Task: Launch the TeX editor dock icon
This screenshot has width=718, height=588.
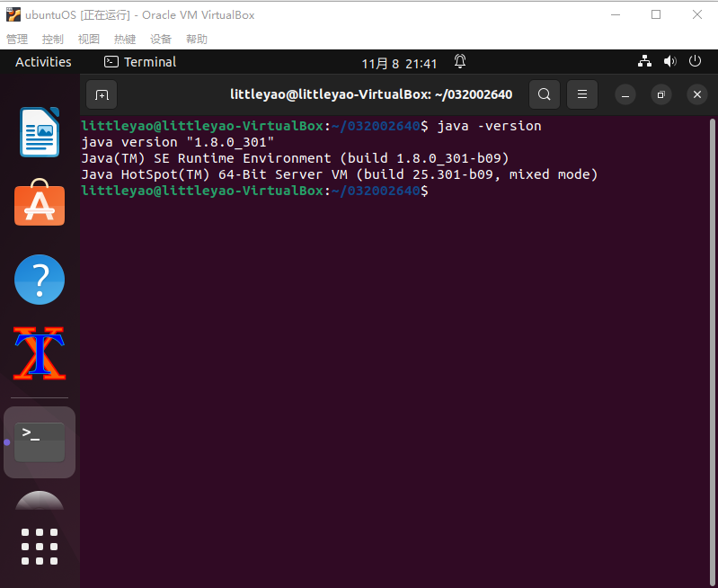Action: click(40, 353)
